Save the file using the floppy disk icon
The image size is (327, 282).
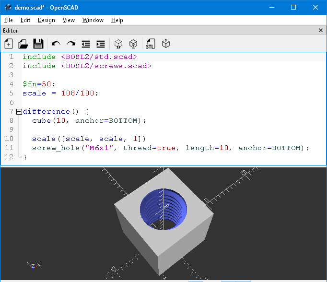(38, 44)
